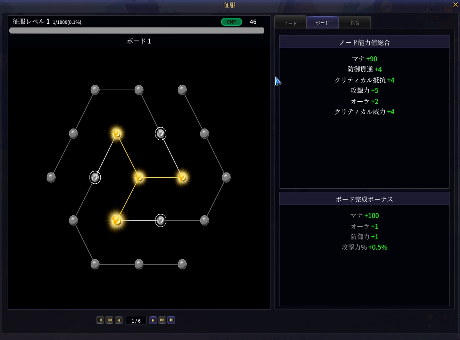Click the 1 / 6 page number field
The height and width of the screenshot is (340, 460).
coord(136,321)
